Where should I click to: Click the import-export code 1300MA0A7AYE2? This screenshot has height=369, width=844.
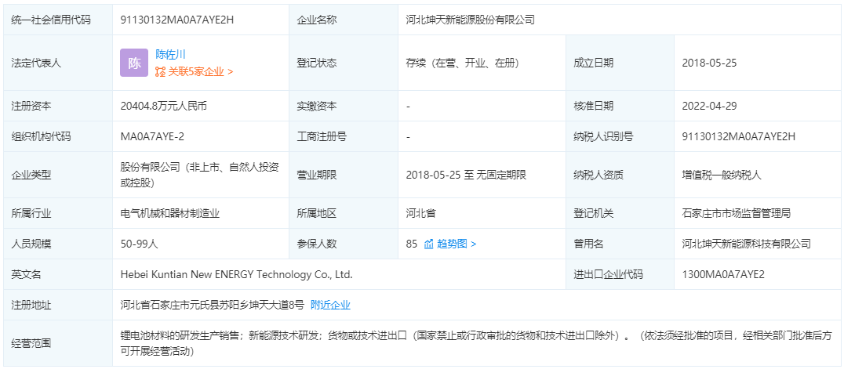[x=722, y=274]
